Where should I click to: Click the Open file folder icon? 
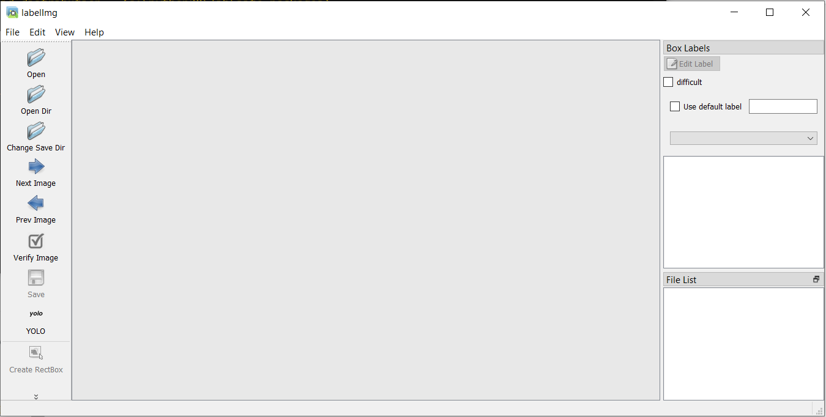click(36, 58)
